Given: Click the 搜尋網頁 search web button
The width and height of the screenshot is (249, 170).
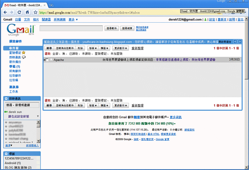Looking at the screenshot, I should [x=127, y=28].
